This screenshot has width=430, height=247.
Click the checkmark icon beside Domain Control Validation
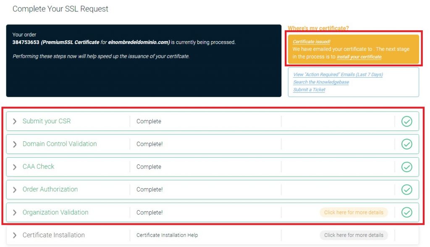click(406, 144)
